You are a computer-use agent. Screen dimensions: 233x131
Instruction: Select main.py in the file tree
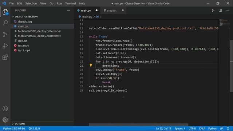(23, 26)
